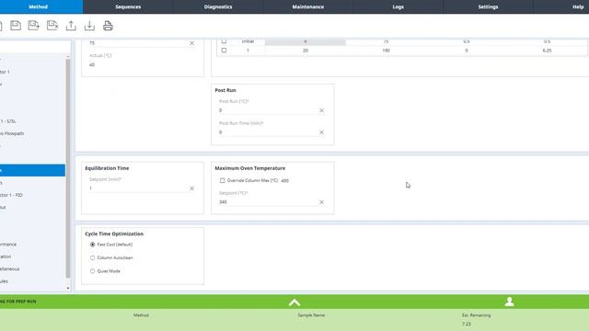Edit maximum oven setpoint field 340
Viewport: 589px width, 331px height.
pyautogui.click(x=268, y=202)
